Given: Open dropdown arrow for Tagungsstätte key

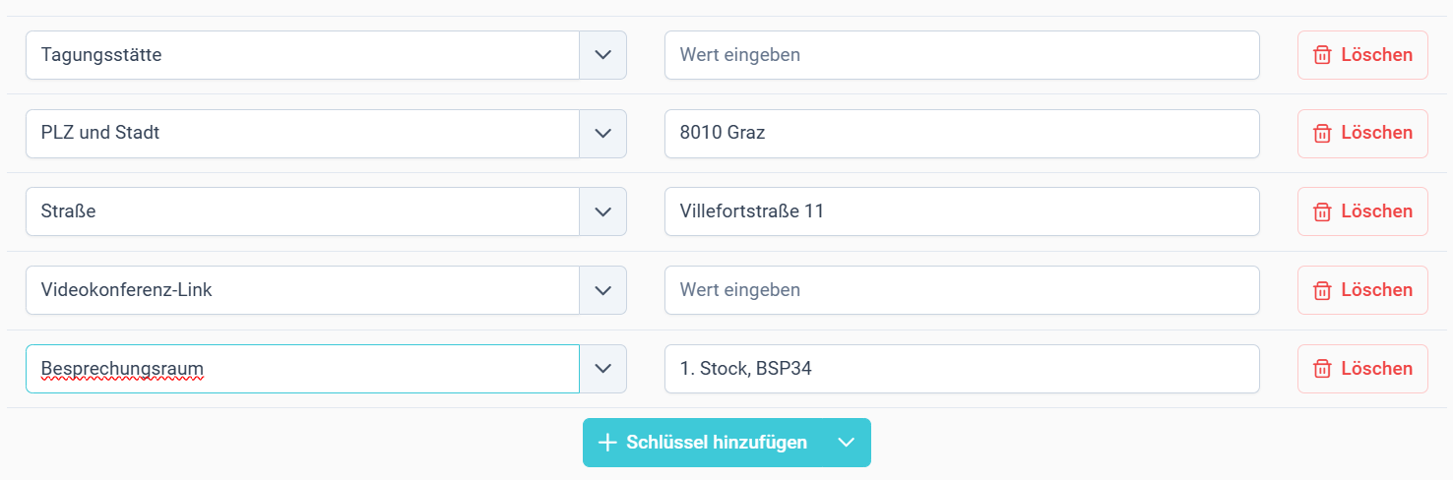Looking at the screenshot, I should 603,55.
